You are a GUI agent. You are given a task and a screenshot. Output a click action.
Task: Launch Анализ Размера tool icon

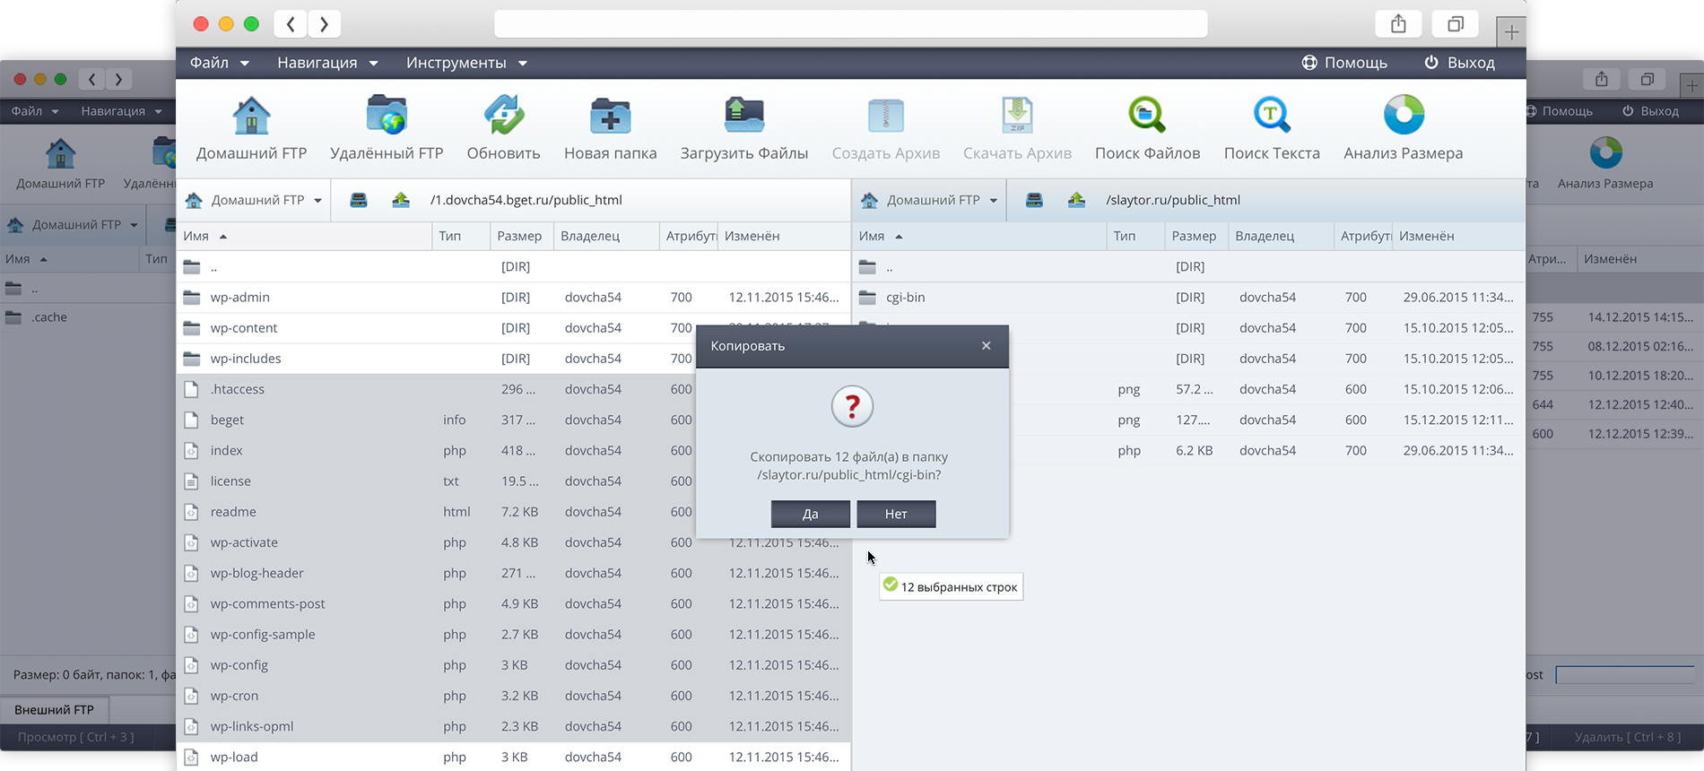click(1404, 115)
